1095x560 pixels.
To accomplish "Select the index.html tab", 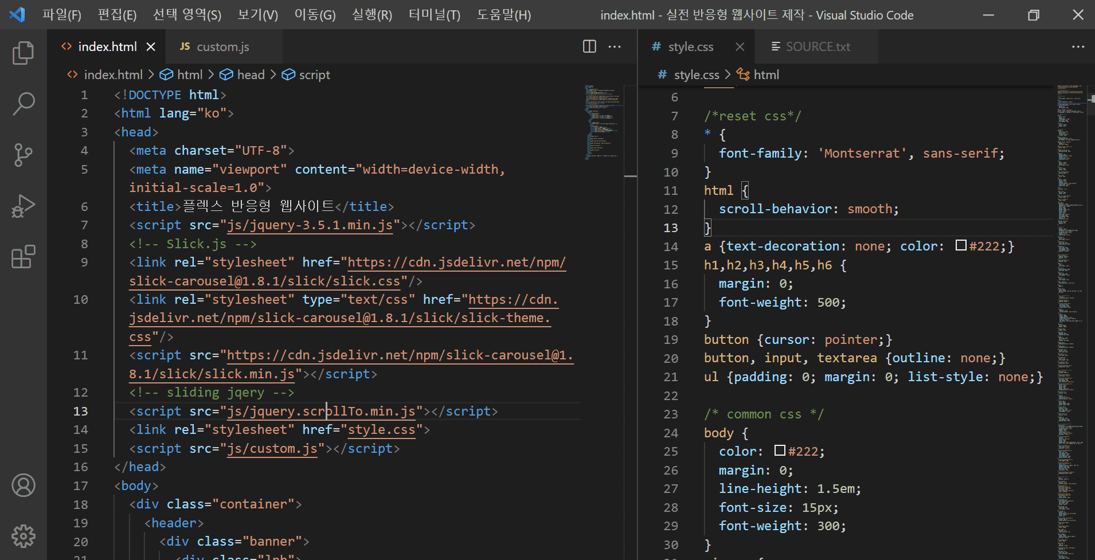I will [x=107, y=46].
